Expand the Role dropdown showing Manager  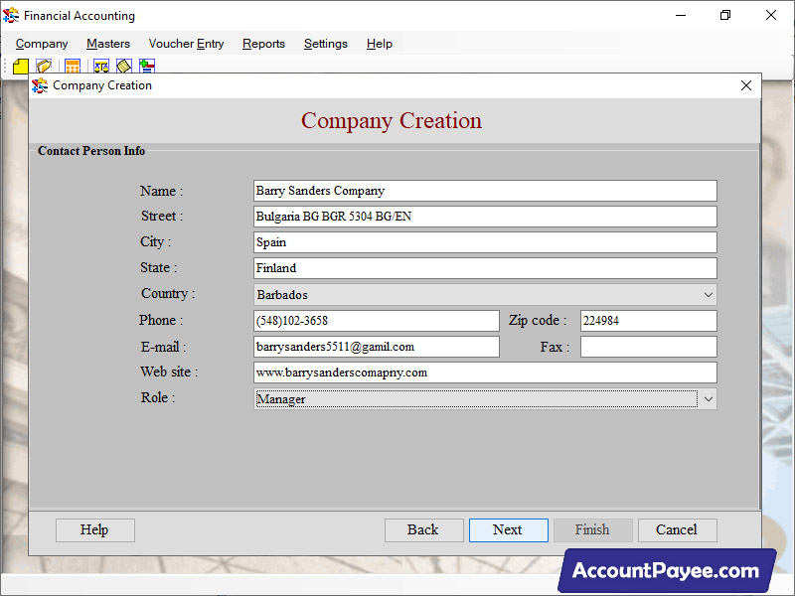[x=709, y=399]
